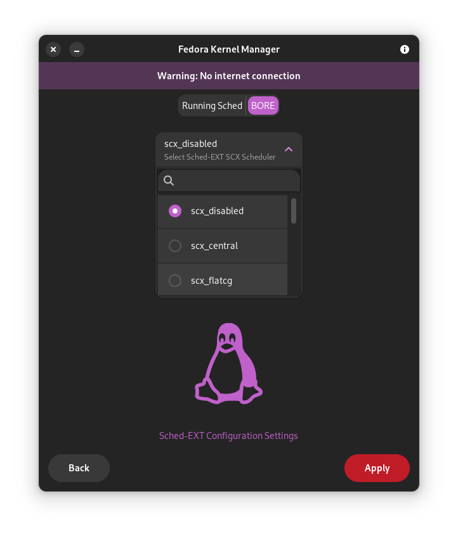The height and width of the screenshot is (534, 458).
Task: Click the BORE running scheduler badge
Action: tap(263, 106)
